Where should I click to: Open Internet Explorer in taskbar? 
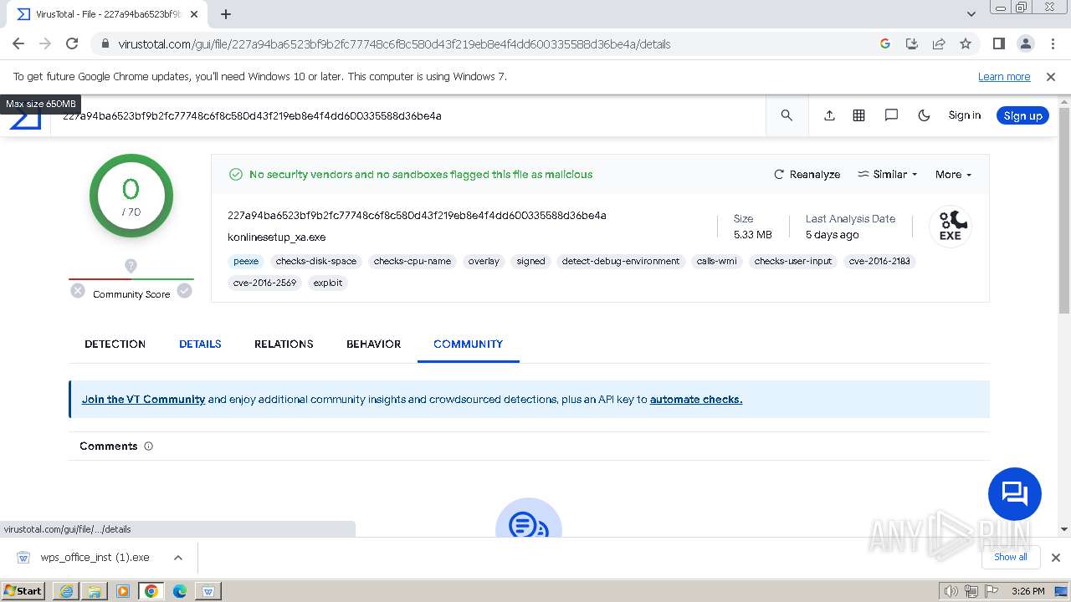[x=66, y=591]
